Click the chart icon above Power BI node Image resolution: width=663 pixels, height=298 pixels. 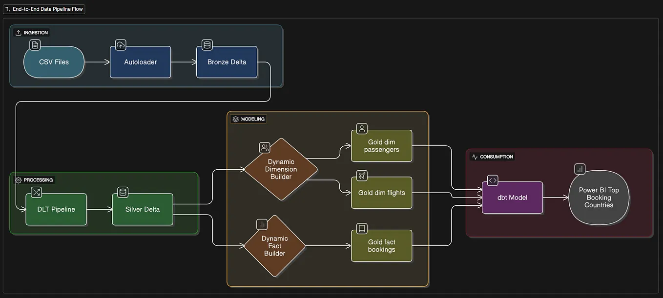(x=580, y=169)
